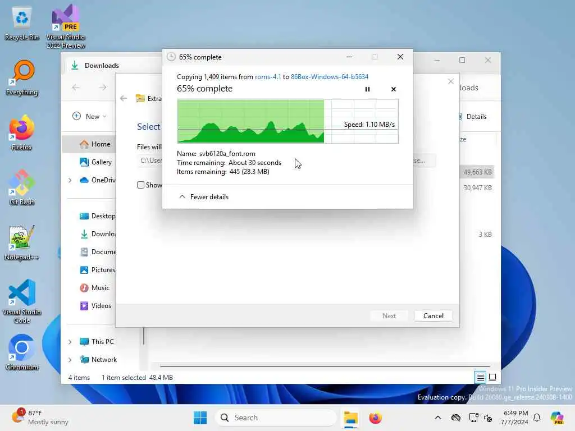The height and width of the screenshot is (431, 575).
Task: Open Recycle Bin desktop icon
Action: click(x=22, y=24)
